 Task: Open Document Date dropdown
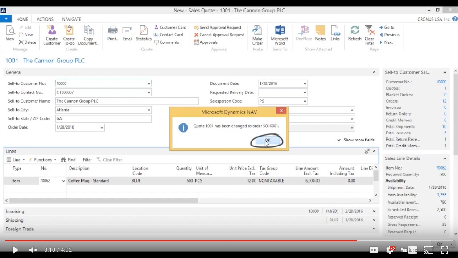tap(305, 83)
